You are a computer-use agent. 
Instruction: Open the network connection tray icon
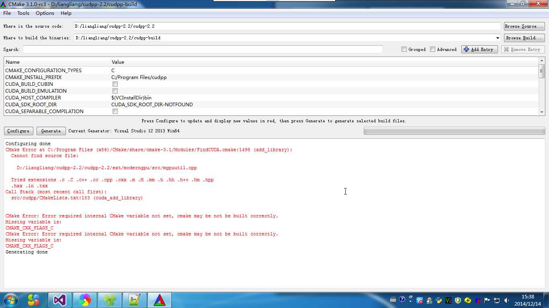(x=497, y=300)
